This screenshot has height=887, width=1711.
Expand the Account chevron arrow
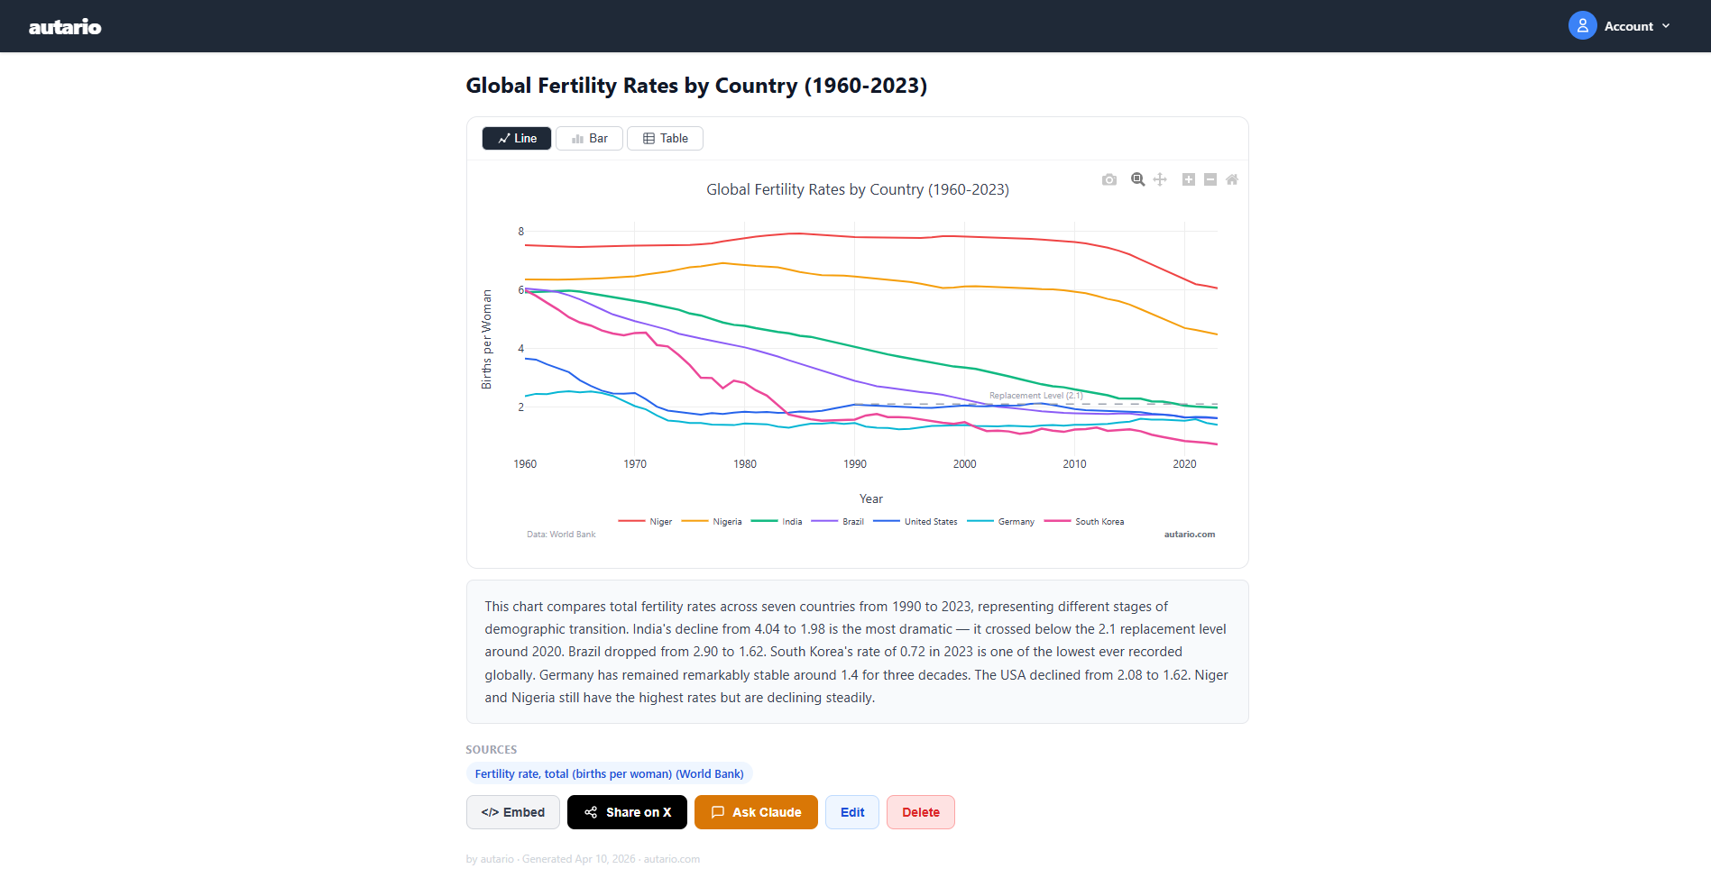click(1666, 26)
